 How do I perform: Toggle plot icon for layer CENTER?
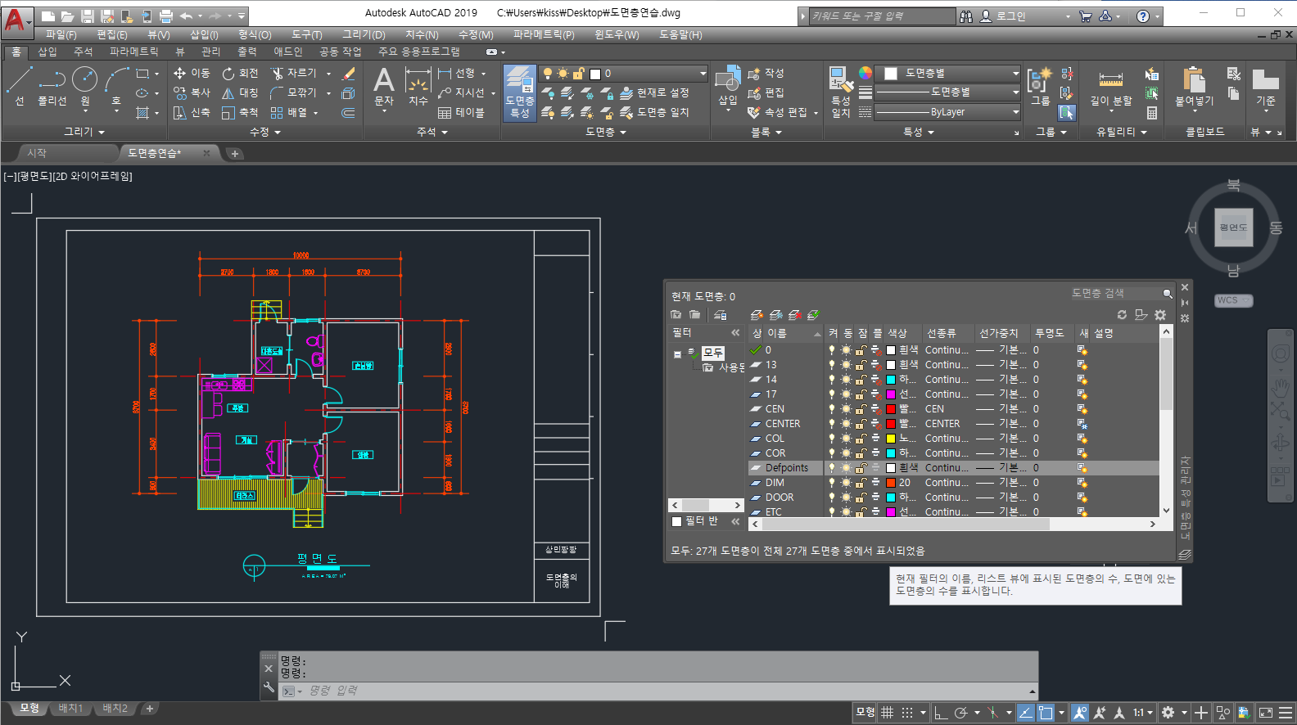tap(875, 424)
